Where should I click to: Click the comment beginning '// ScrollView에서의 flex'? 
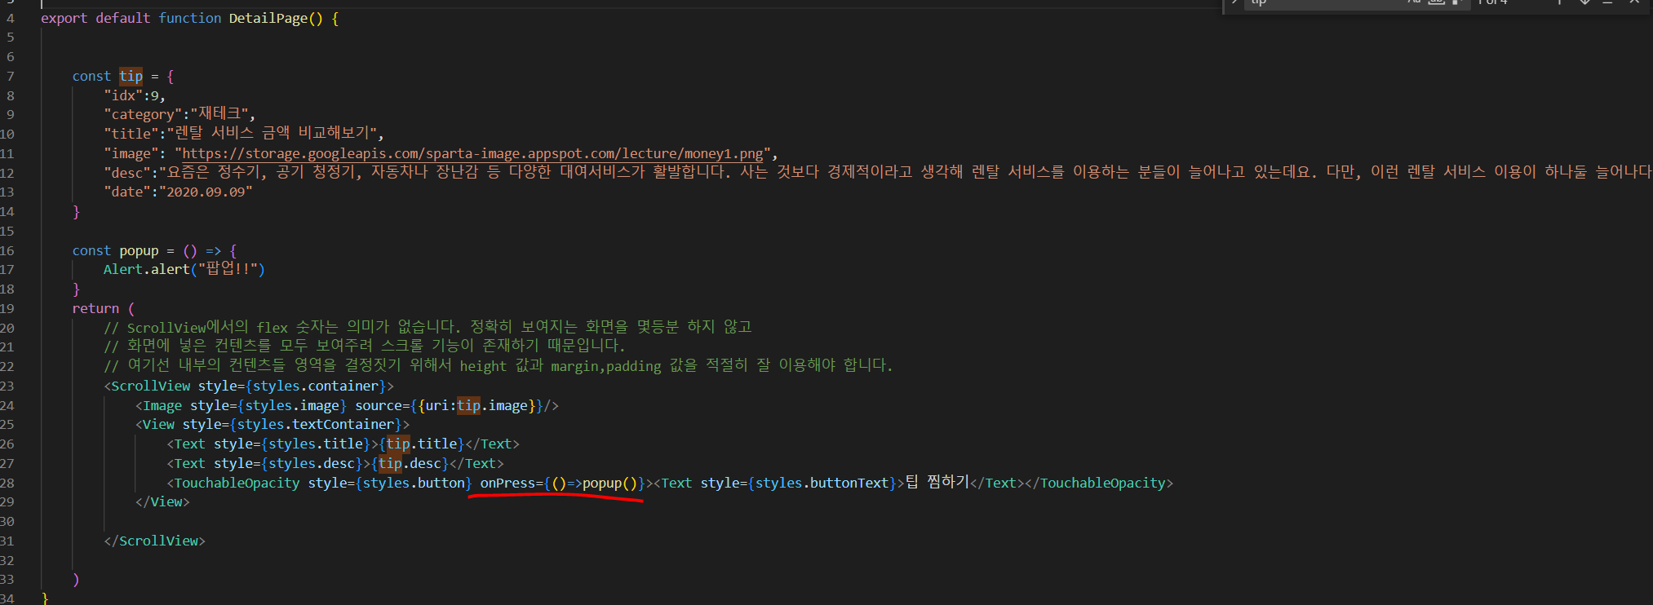tap(428, 328)
